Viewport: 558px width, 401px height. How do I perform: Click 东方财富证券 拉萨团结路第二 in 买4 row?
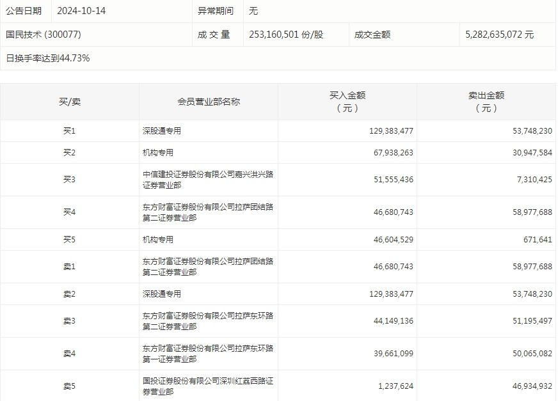click(x=208, y=212)
